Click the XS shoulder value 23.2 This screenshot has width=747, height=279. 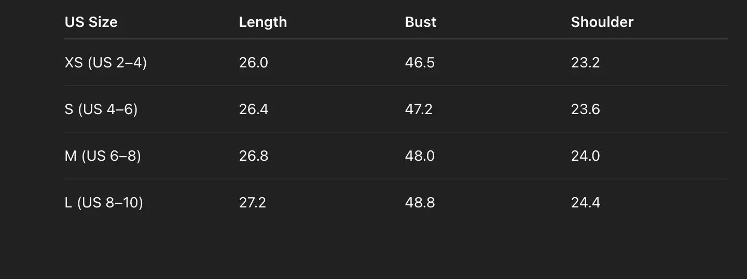pos(585,63)
